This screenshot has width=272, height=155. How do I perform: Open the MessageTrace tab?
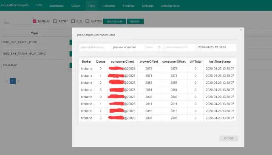point(170,6)
